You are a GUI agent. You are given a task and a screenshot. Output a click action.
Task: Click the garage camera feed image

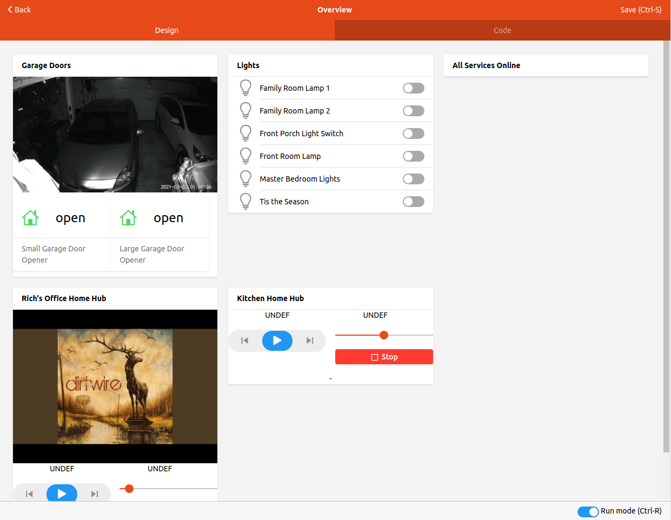pos(115,134)
